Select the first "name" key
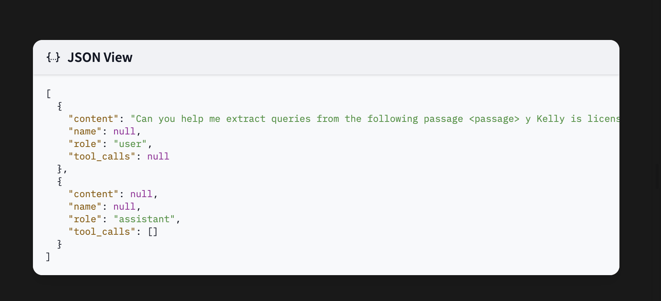This screenshot has height=301, width=661. pyautogui.click(x=85, y=131)
